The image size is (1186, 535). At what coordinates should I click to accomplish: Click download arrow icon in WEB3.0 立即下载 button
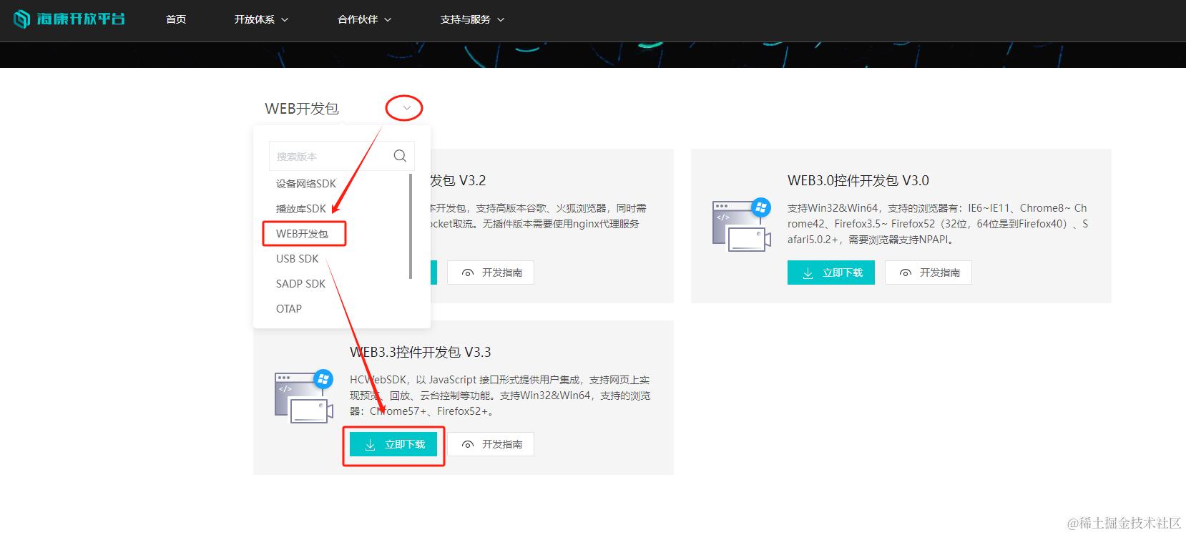(x=808, y=273)
